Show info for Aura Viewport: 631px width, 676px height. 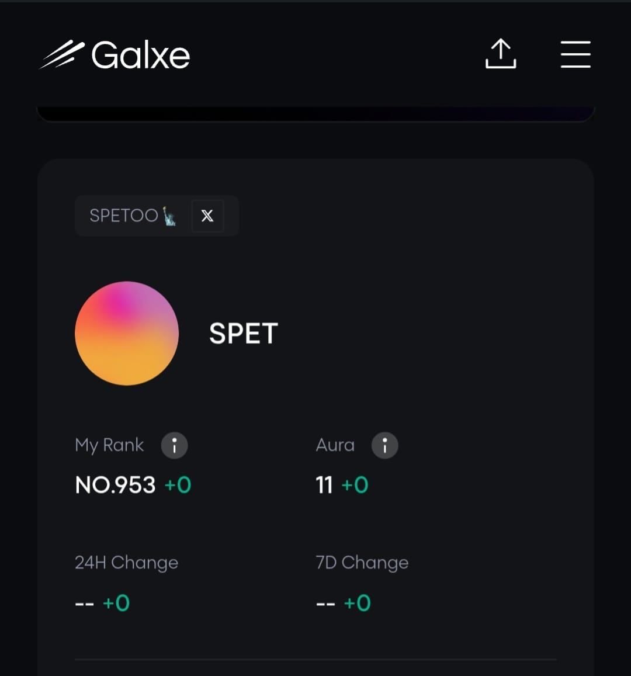pos(384,445)
